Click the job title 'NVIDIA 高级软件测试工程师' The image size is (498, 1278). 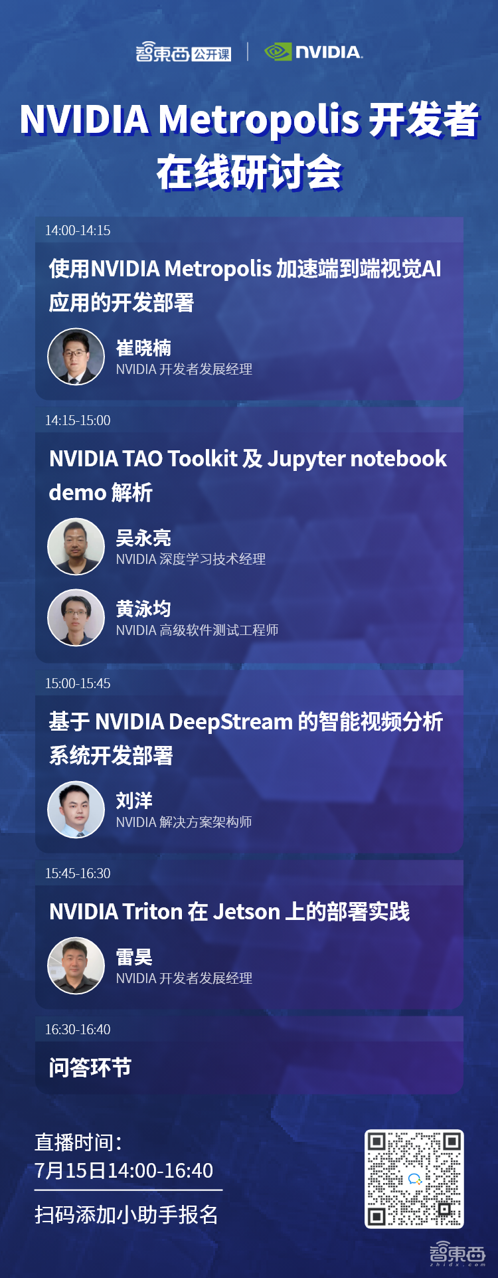point(197,630)
